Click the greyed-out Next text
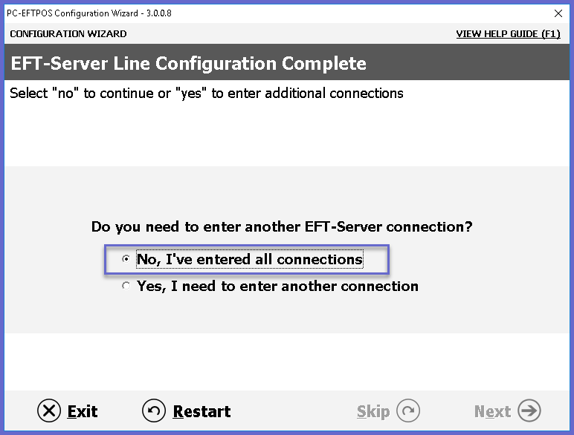This screenshot has height=435, width=574. click(x=492, y=411)
